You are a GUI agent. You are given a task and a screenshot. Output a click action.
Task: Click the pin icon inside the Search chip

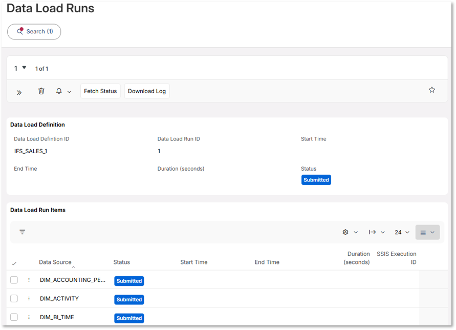21,31
